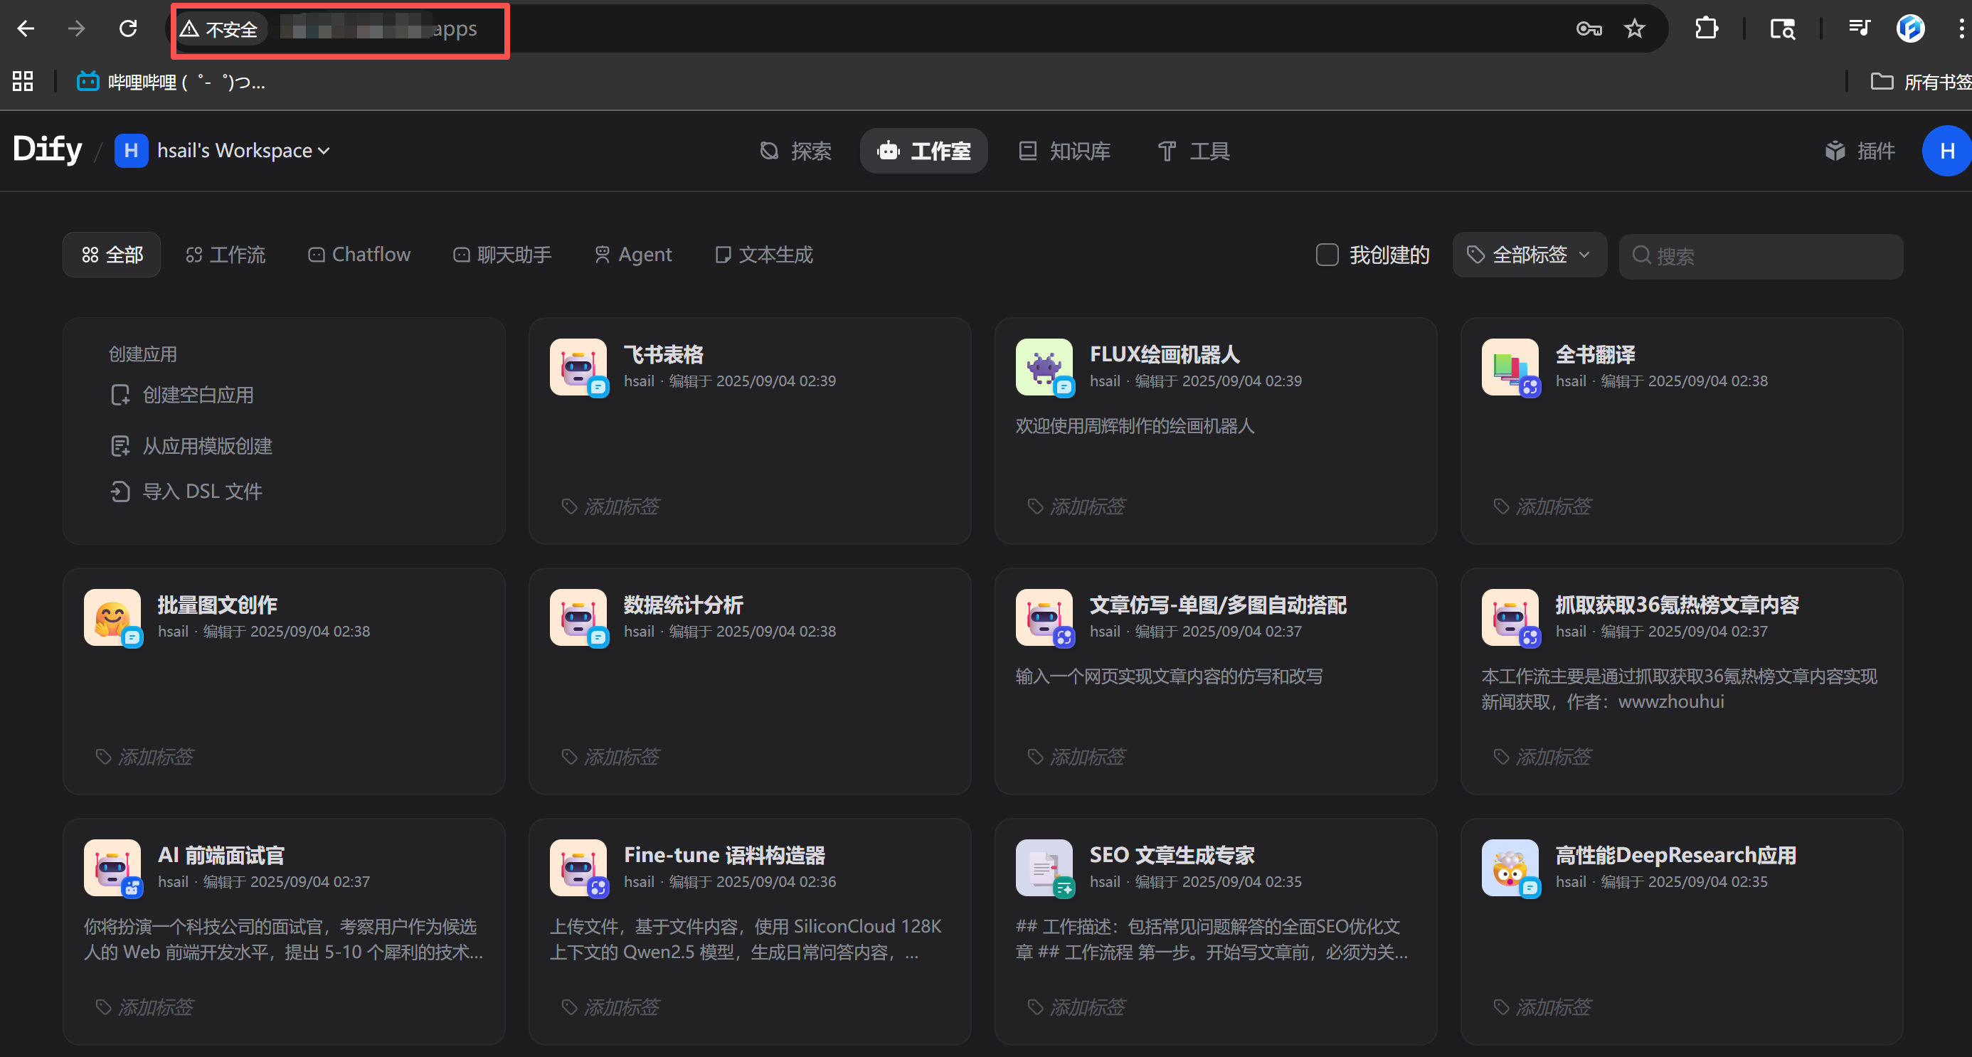The height and width of the screenshot is (1057, 1972).
Task: Reload the page with refresh icon
Action: coord(128,29)
